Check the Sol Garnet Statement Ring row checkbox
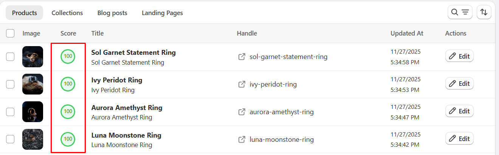Screen dimensions: 499x155 pos(10,57)
